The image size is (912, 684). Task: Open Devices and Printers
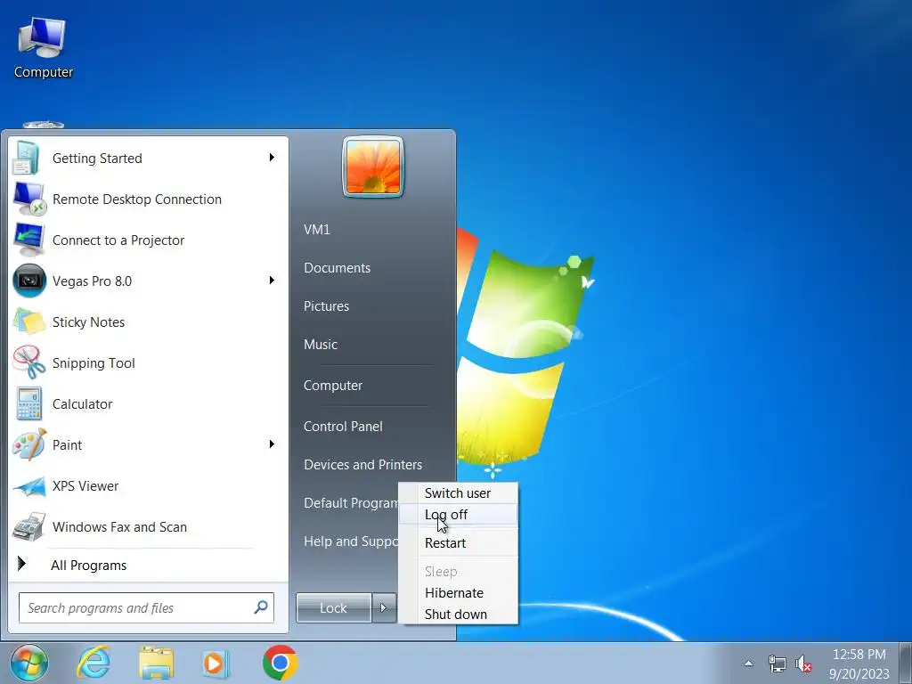click(x=363, y=465)
